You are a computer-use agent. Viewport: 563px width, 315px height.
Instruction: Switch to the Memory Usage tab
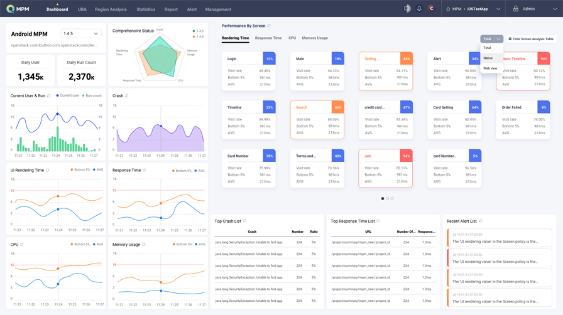315,38
